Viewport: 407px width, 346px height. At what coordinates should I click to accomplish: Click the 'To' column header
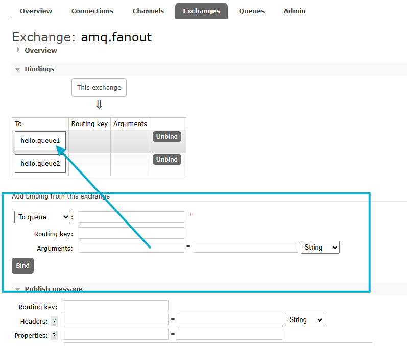40,123
